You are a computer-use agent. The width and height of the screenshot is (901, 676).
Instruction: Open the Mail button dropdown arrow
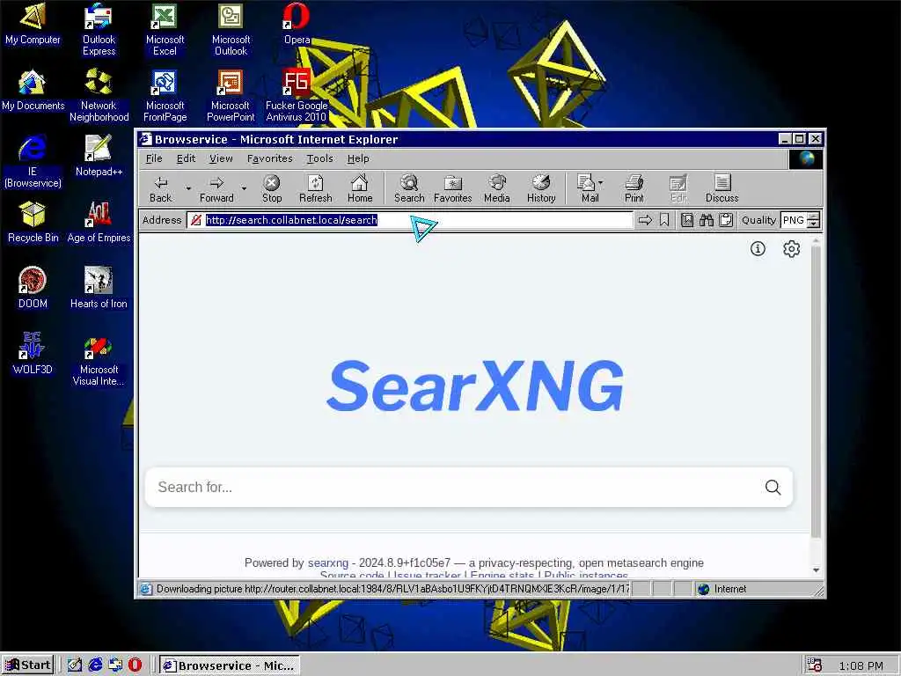click(601, 183)
